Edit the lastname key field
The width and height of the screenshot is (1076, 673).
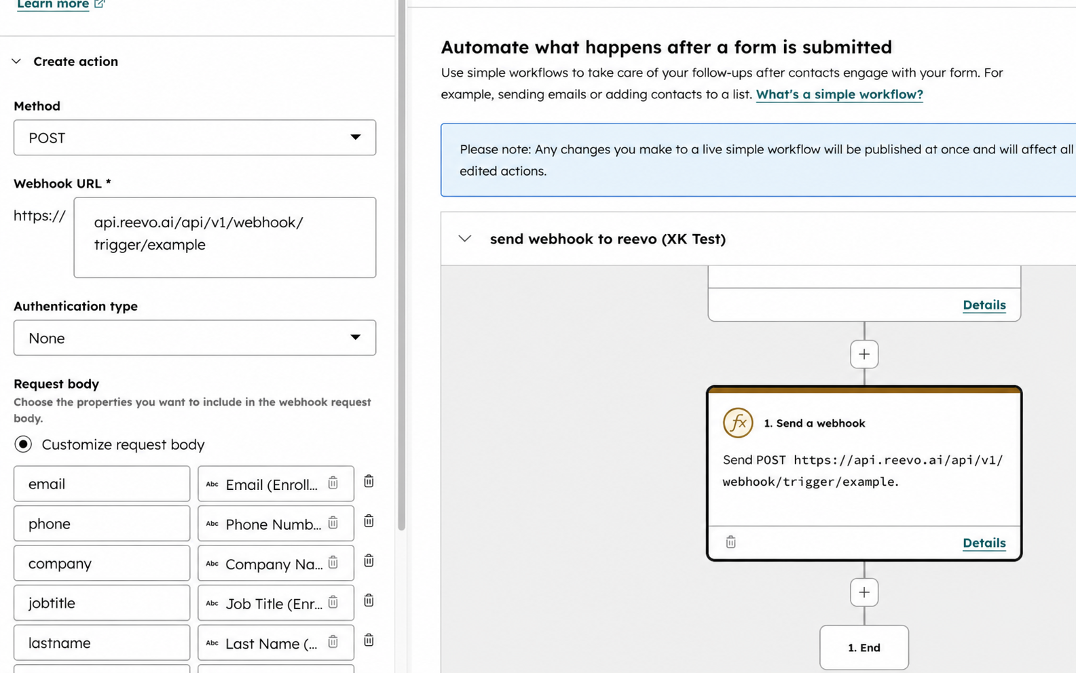(102, 642)
